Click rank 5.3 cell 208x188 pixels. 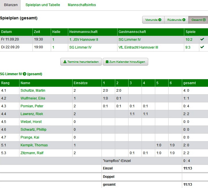pyautogui.click(x=10, y=153)
